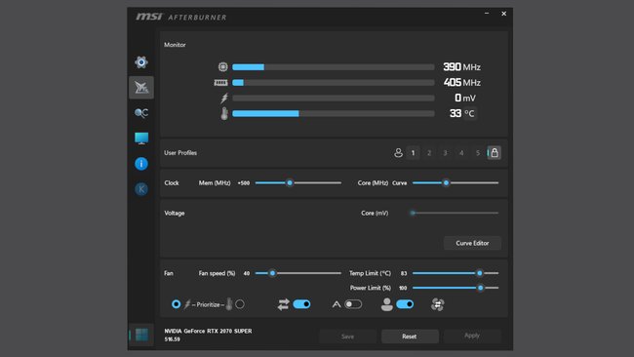Click the 390 MHz core clock reading
Screen dimensions: 634x357
(461, 66)
